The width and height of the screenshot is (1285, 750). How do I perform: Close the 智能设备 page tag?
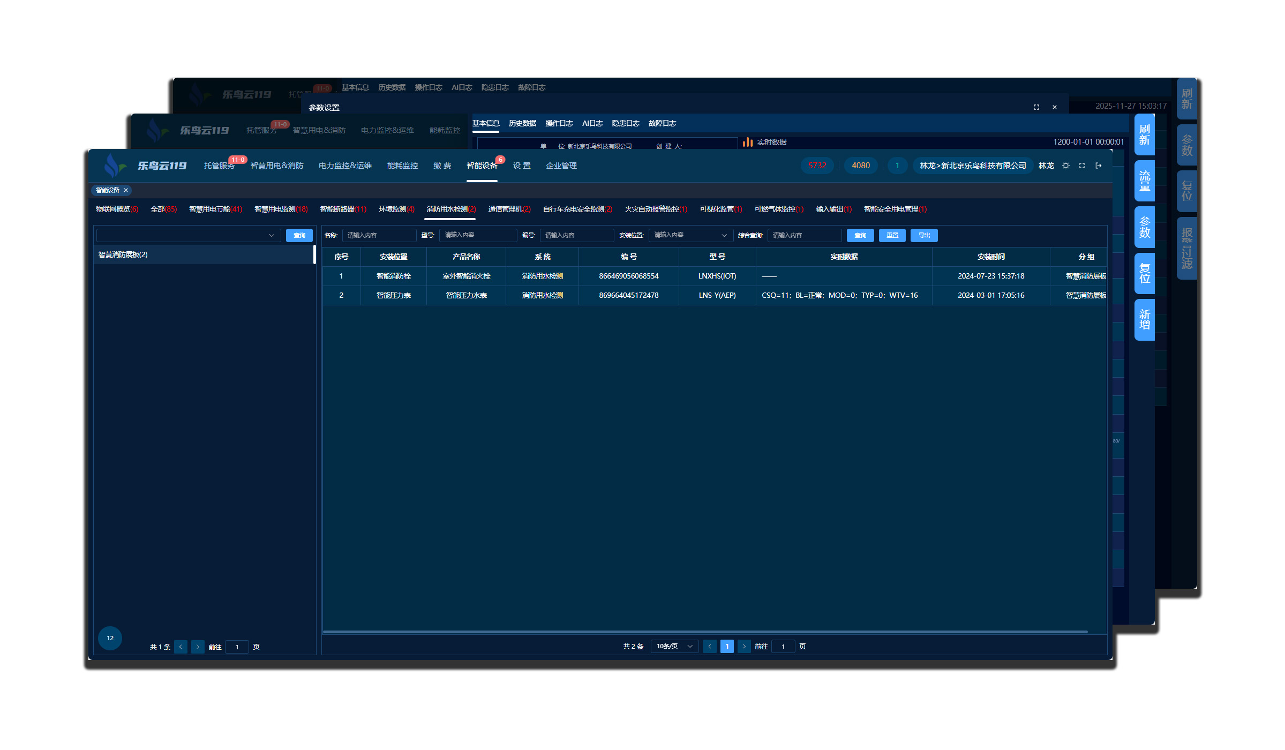pyautogui.click(x=126, y=190)
